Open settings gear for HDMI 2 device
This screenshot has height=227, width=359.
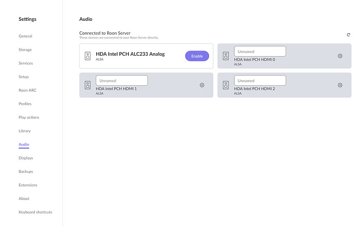click(340, 85)
